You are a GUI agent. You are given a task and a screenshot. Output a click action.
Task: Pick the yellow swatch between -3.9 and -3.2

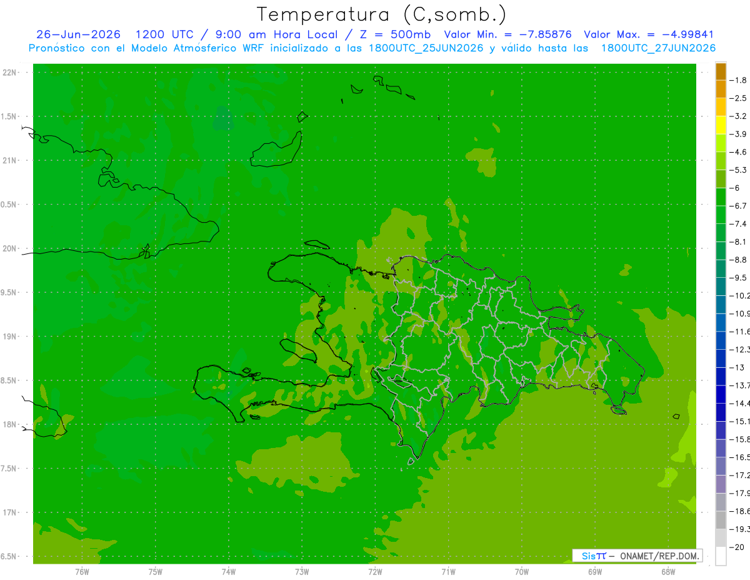tap(721, 125)
